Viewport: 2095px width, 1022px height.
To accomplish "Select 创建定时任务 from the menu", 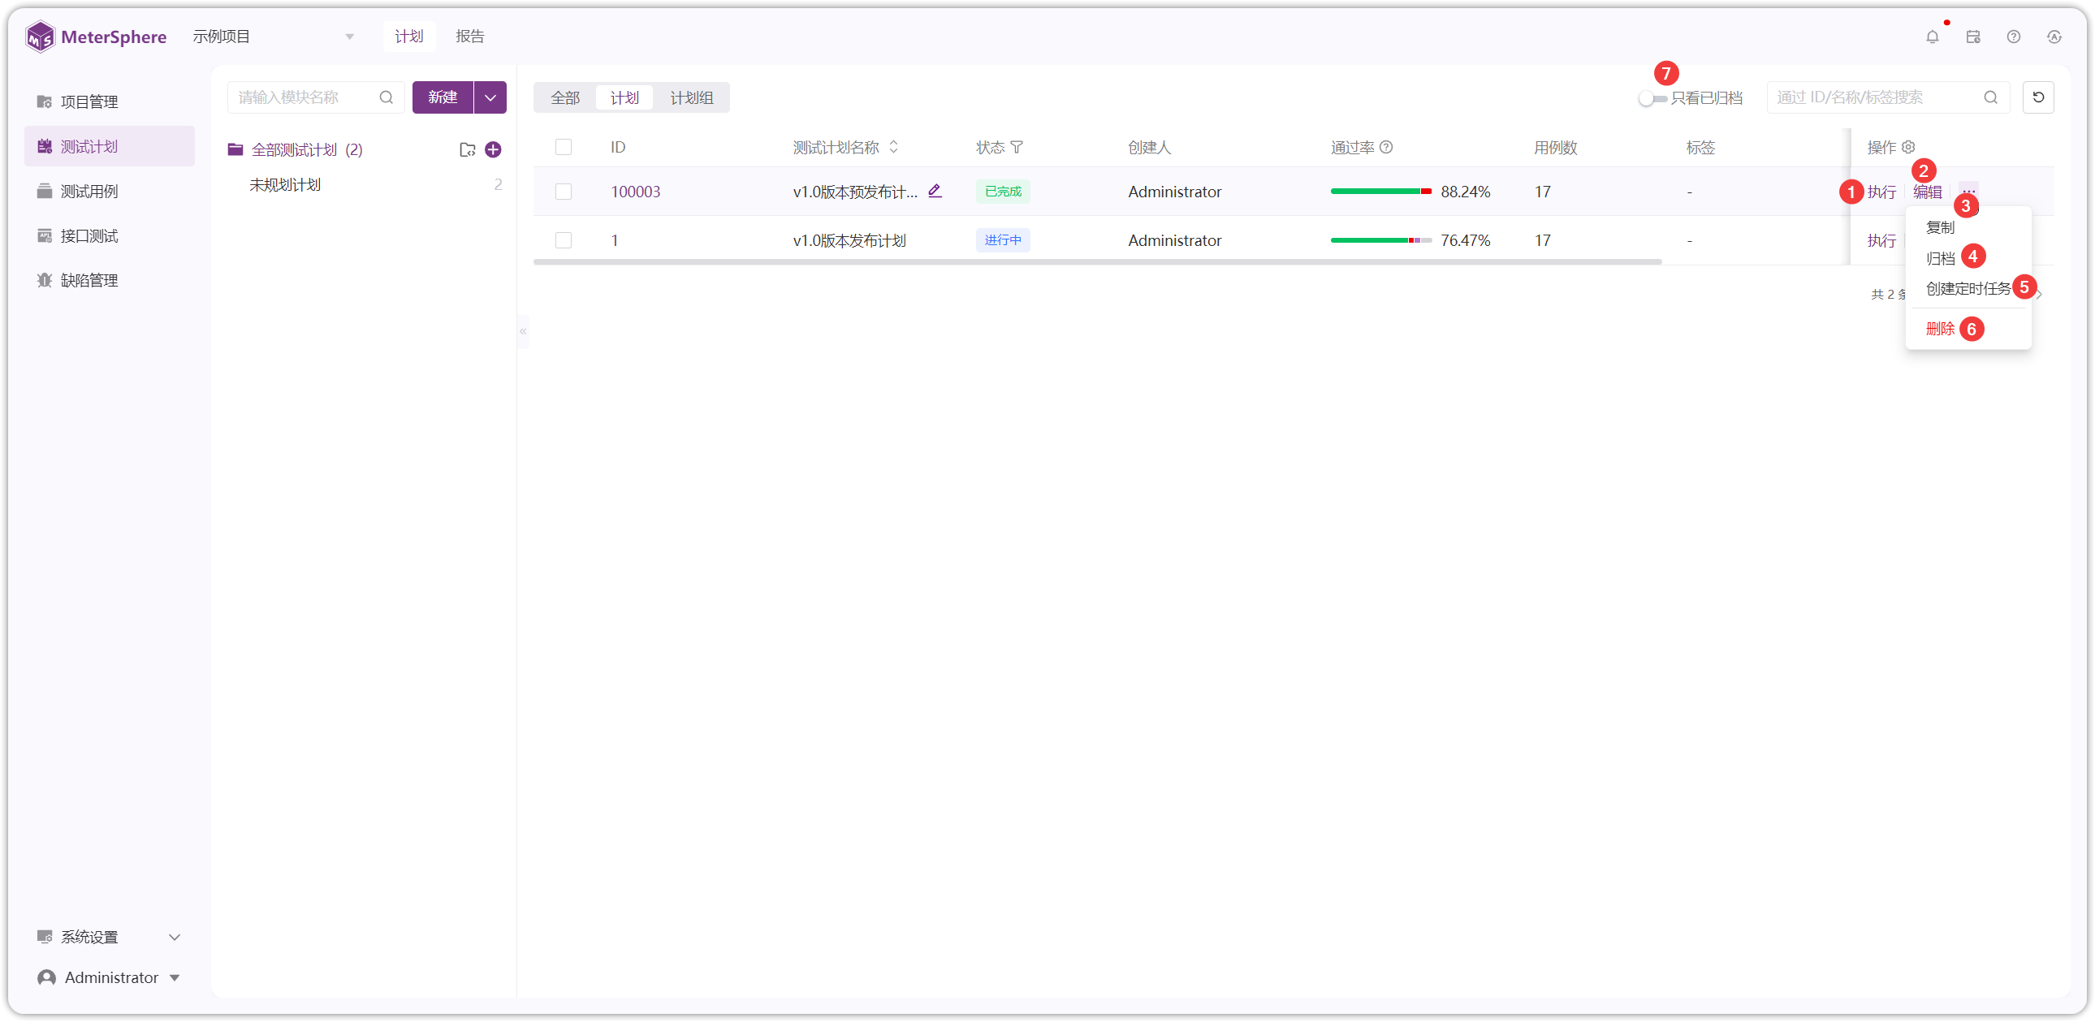I will point(1968,289).
